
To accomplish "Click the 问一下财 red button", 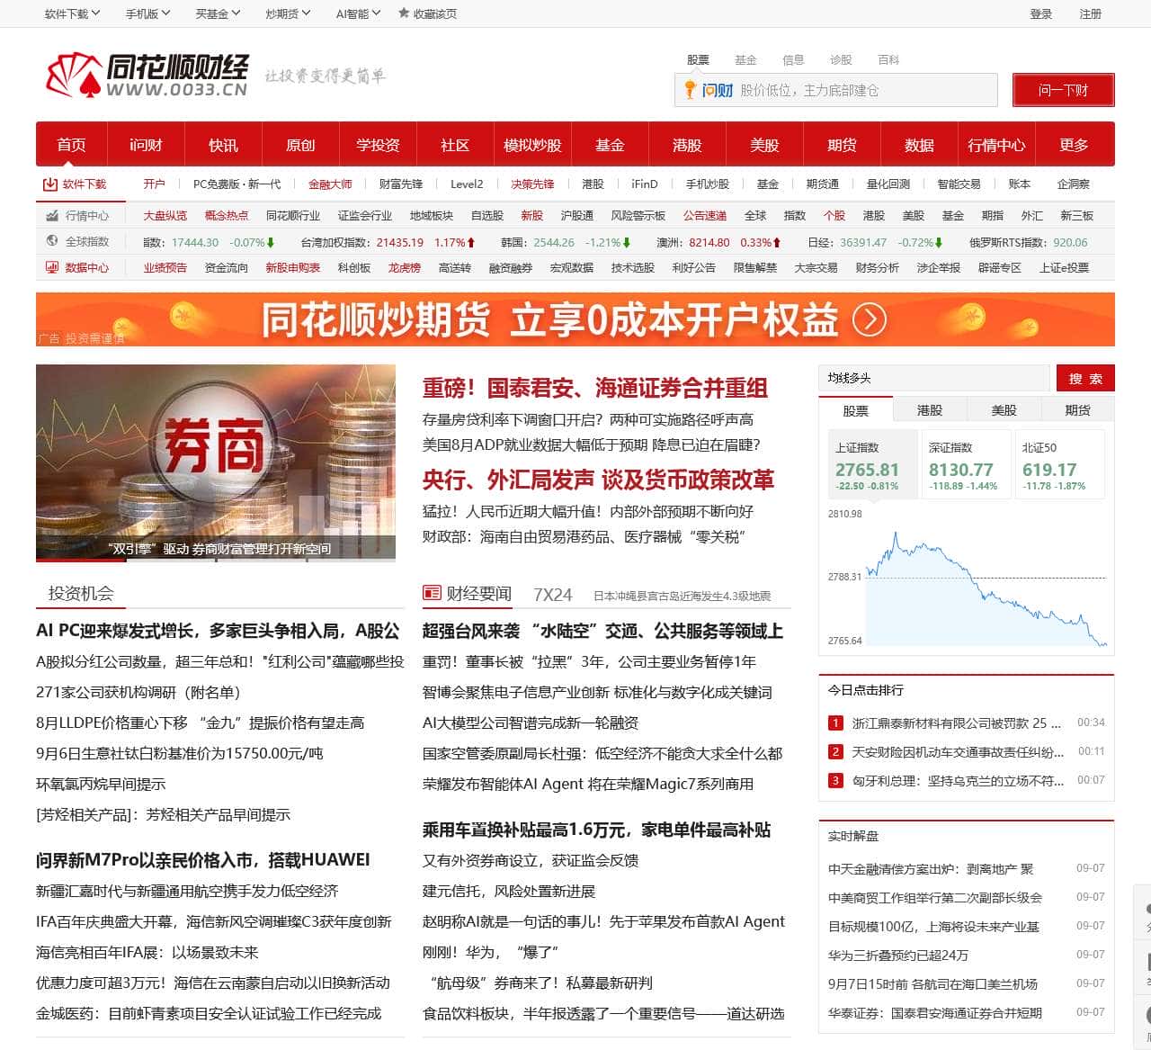I will tap(1063, 90).
